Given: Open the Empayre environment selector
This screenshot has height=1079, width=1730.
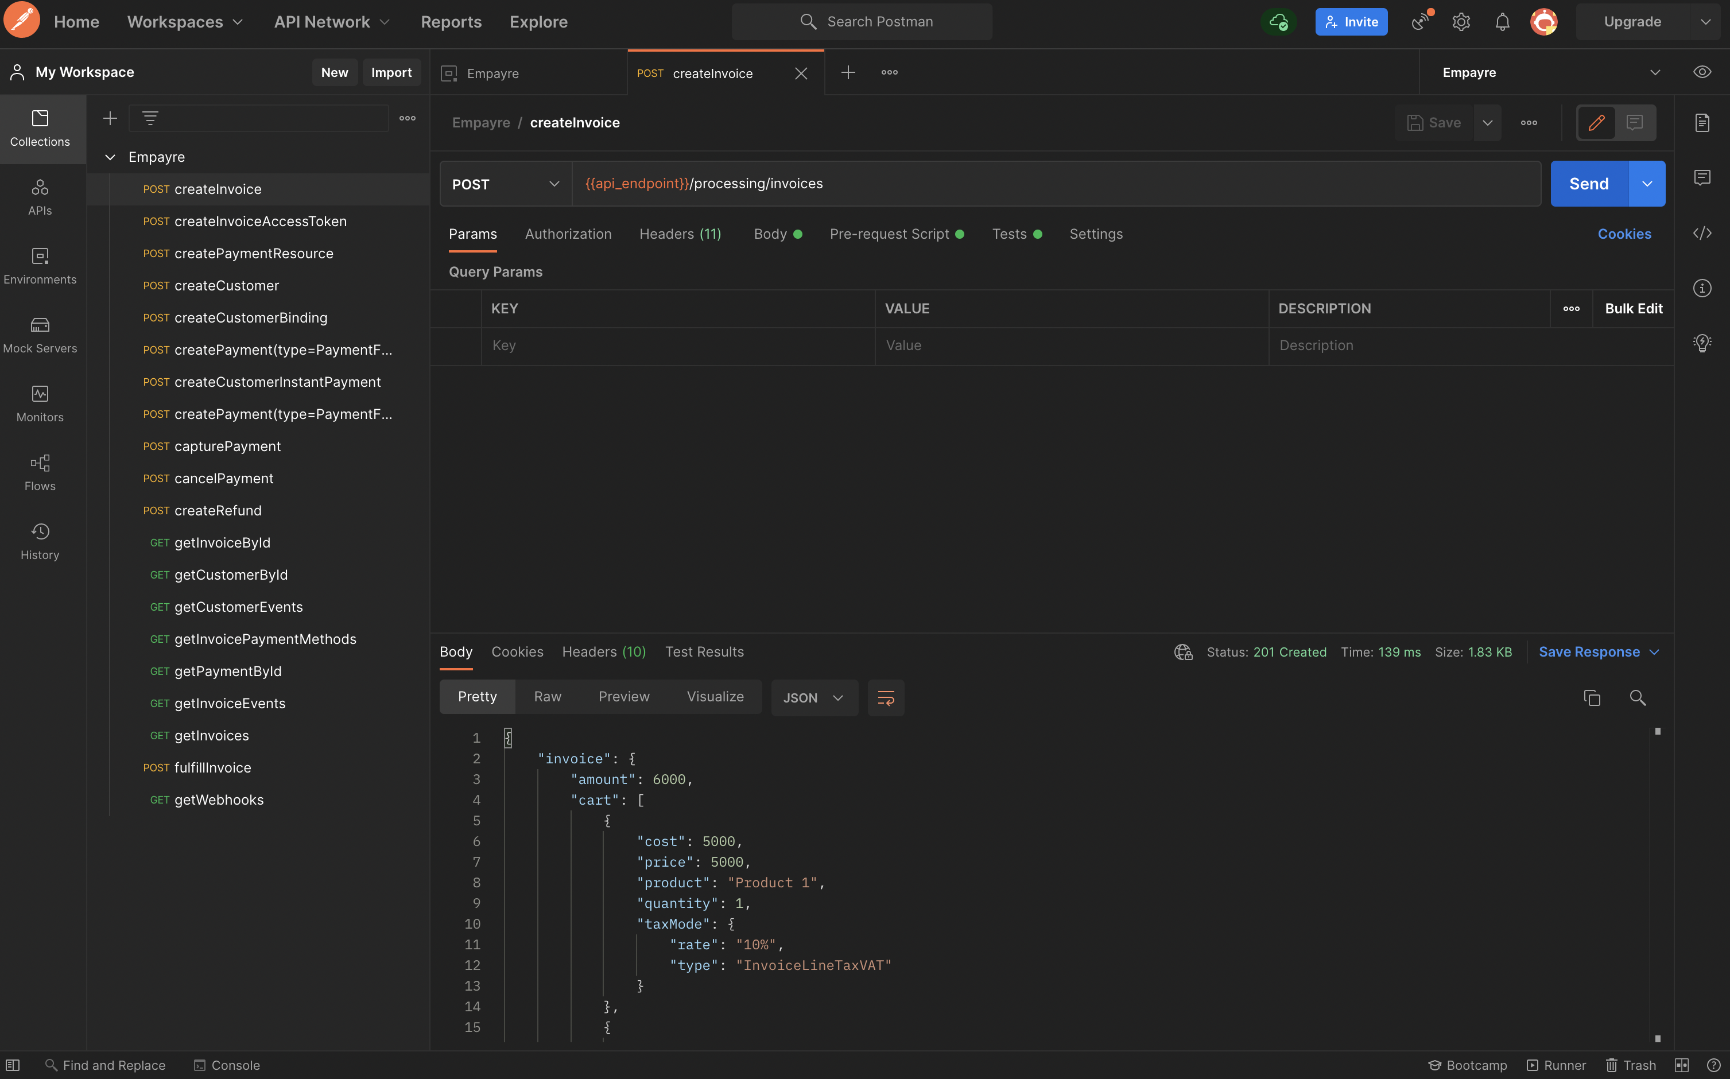Looking at the screenshot, I should pos(1550,72).
